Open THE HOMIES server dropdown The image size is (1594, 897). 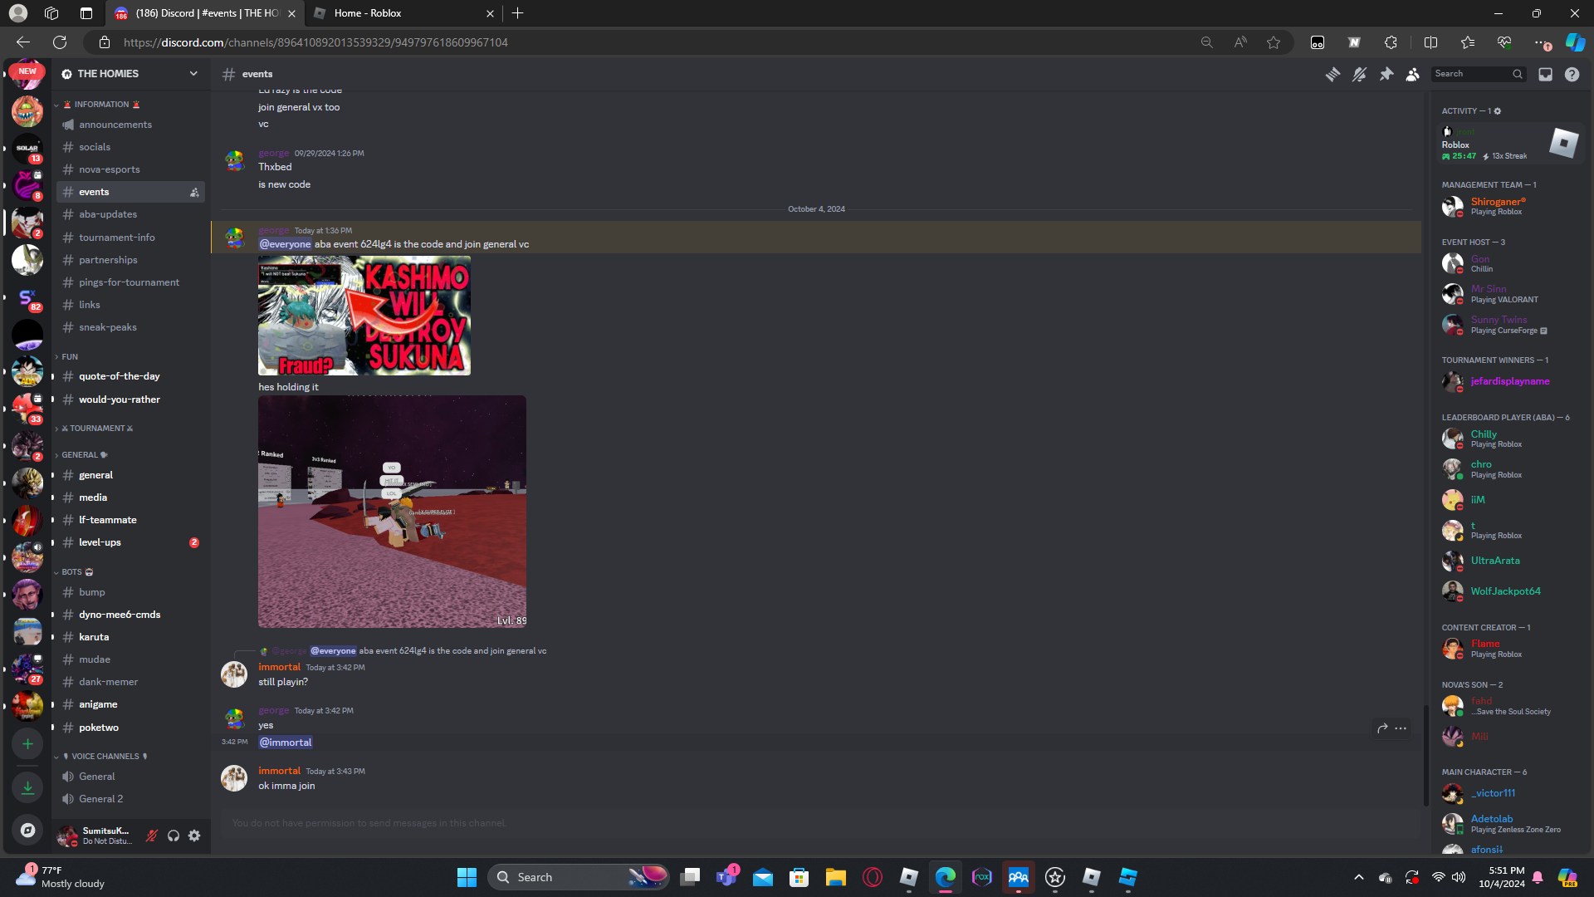(130, 74)
